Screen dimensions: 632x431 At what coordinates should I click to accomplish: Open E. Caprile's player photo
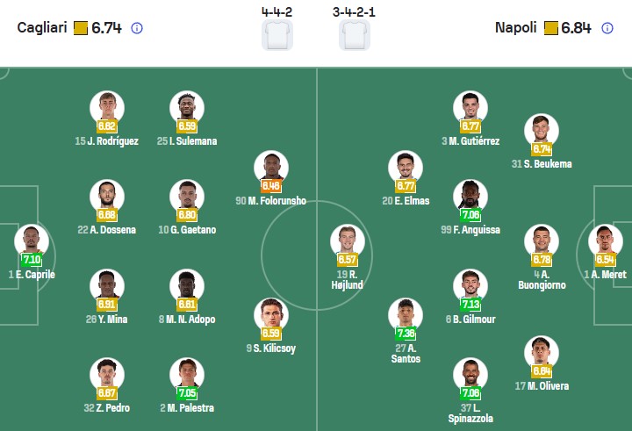click(x=32, y=240)
